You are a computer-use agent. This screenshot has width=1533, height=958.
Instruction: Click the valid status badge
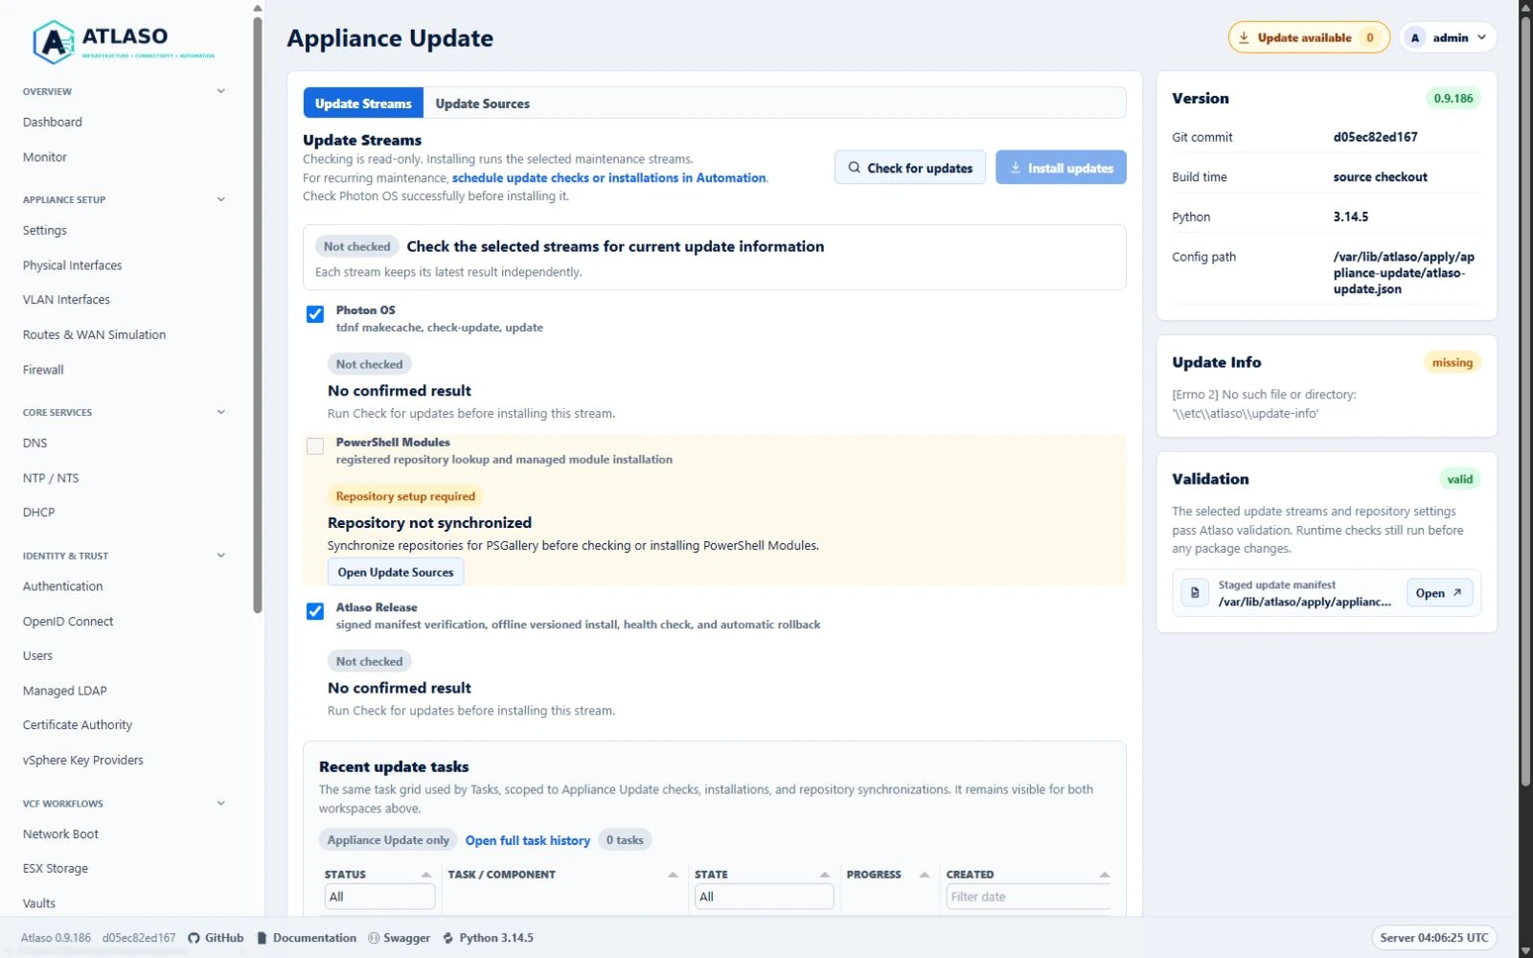point(1460,479)
